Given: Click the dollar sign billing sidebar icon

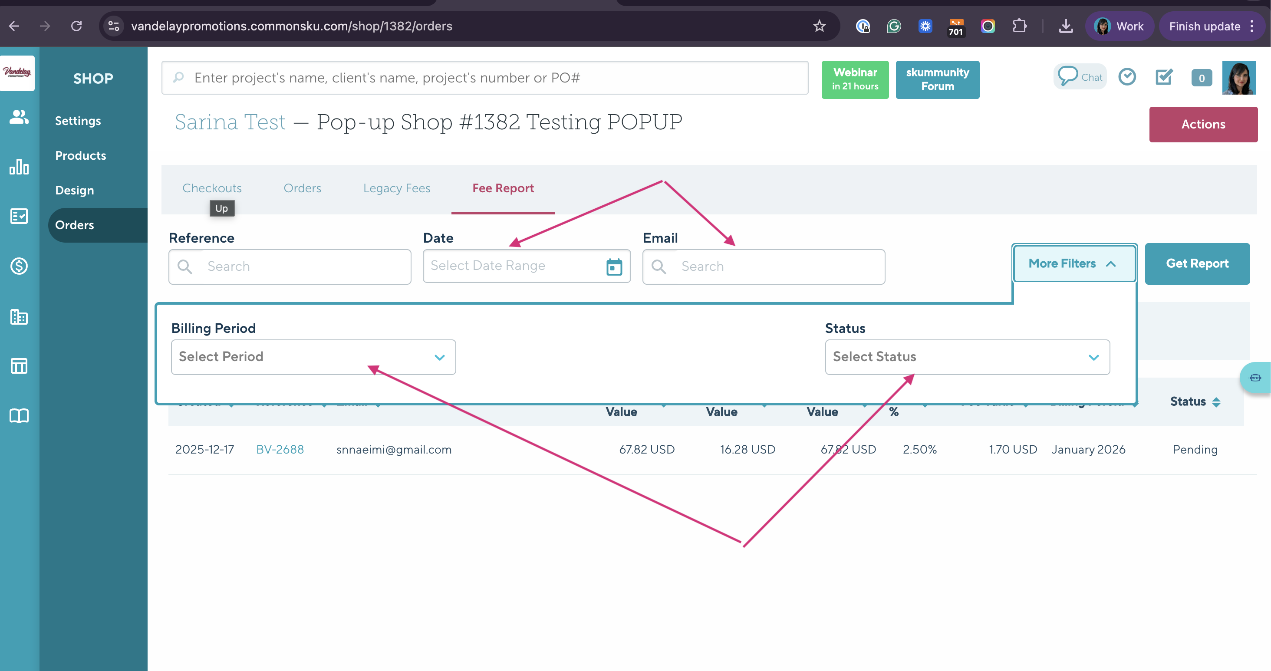Looking at the screenshot, I should tap(19, 266).
